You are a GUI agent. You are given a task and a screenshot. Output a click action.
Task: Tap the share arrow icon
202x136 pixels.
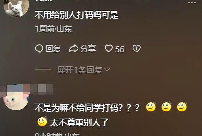pos(74,49)
